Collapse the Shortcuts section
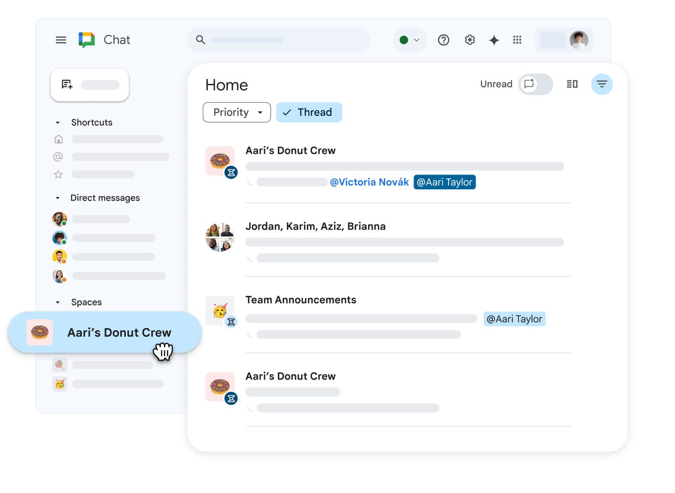The width and height of the screenshot is (675, 493). 58,123
